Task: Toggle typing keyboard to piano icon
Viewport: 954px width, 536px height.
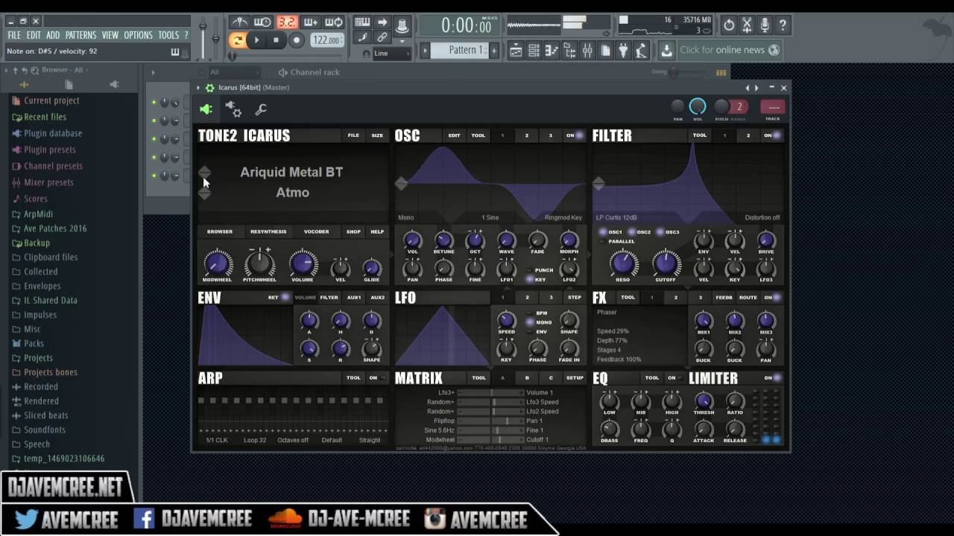Action: [x=362, y=22]
